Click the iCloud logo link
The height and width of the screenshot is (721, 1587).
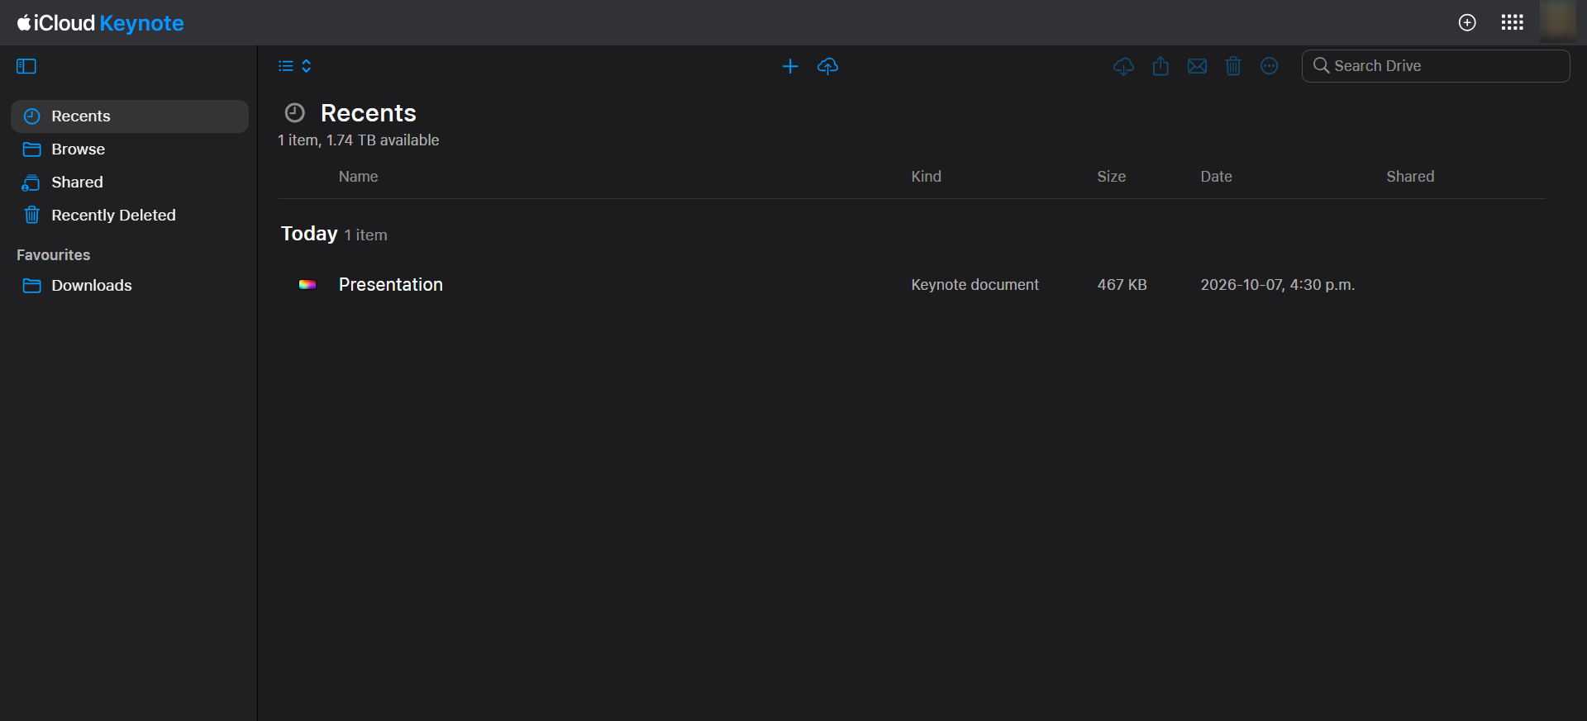point(56,23)
